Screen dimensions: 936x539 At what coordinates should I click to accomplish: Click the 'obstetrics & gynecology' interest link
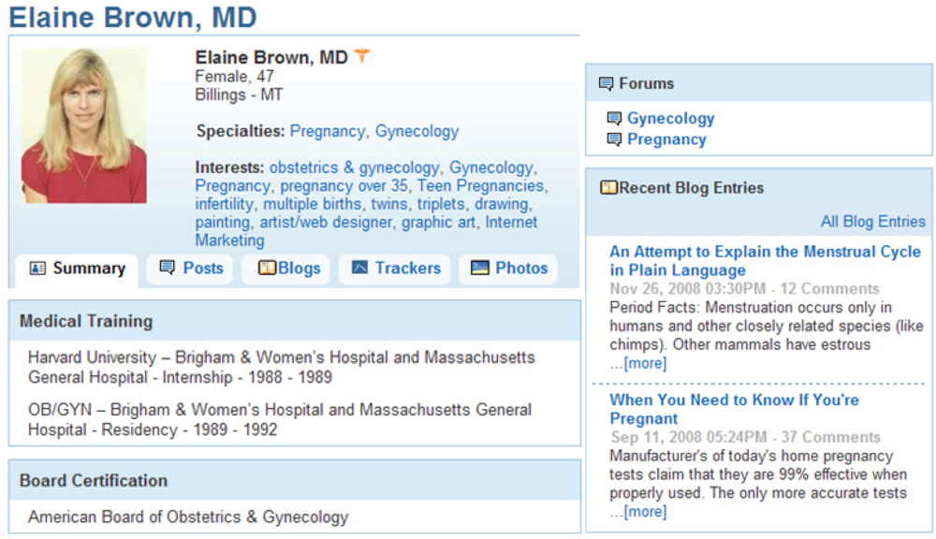click(354, 168)
